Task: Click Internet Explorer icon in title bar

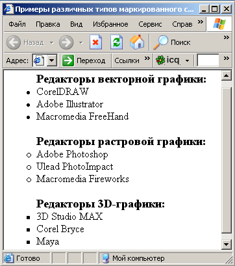Action: pyautogui.click(x=9, y=9)
